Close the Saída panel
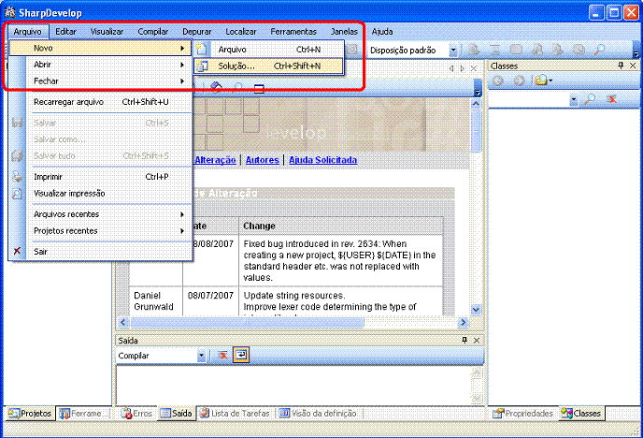This screenshot has width=643, height=438. (477, 341)
